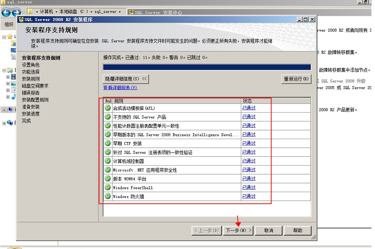
Task: Open 组织 menu in Explorer toolbar
Action: (x=9, y=25)
